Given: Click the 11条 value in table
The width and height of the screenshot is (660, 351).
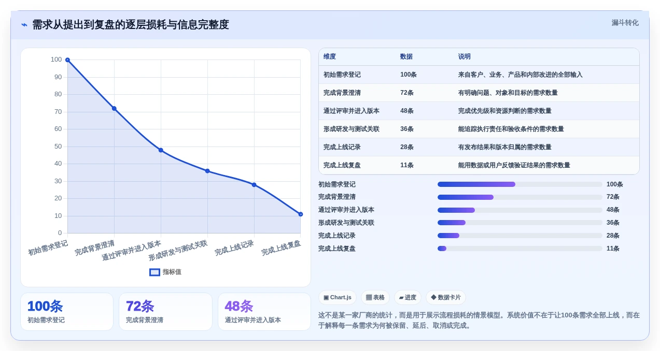Looking at the screenshot, I should tap(407, 166).
